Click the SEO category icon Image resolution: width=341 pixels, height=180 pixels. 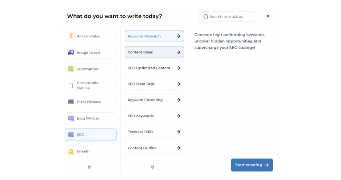pyautogui.click(x=71, y=135)
